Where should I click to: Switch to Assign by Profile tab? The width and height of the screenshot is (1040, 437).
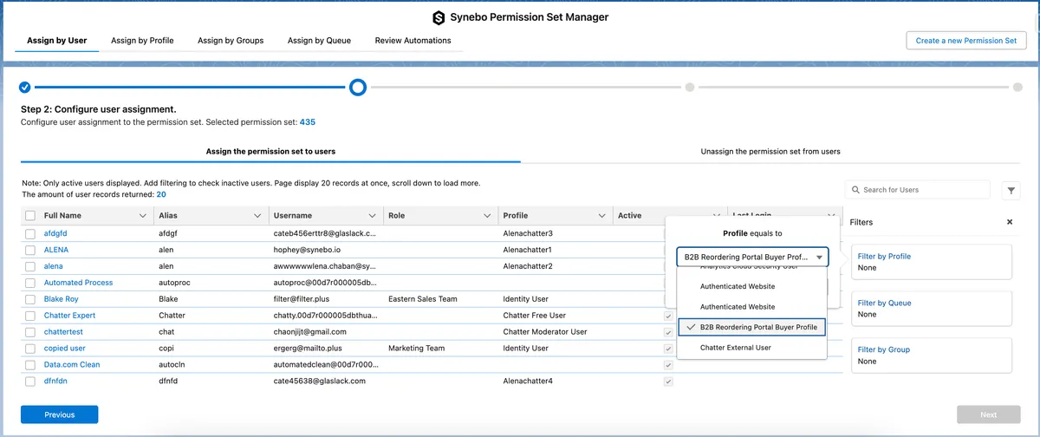pos(142,41)
